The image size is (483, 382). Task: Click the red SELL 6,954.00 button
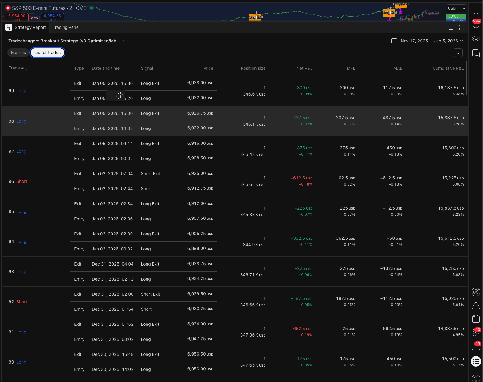tap(17, 17)
